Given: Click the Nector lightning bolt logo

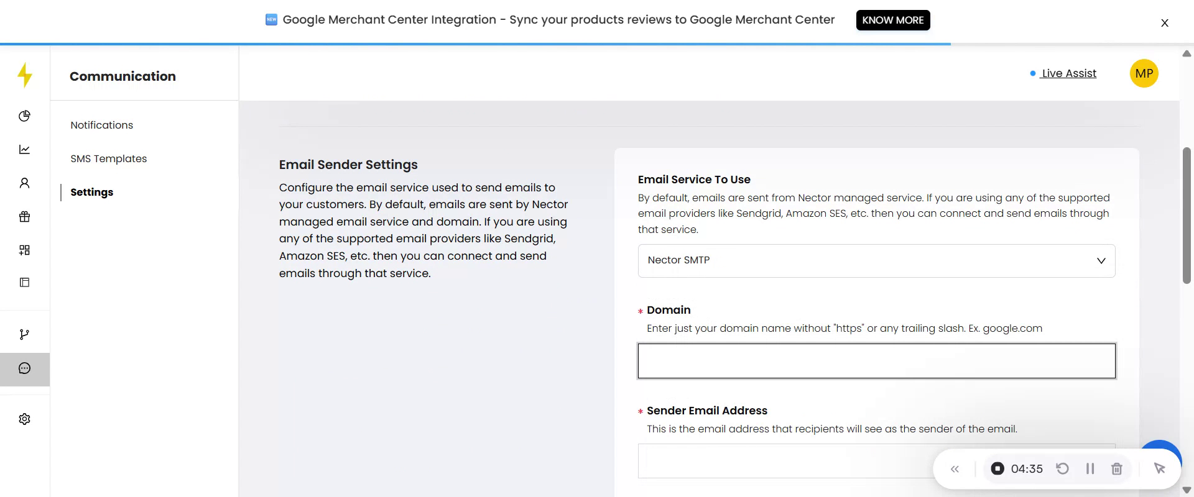Looking at the screenshot, I should 25,75.
